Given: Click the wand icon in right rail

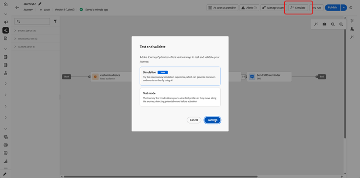Looking at the screenshot, I should 352,37.
